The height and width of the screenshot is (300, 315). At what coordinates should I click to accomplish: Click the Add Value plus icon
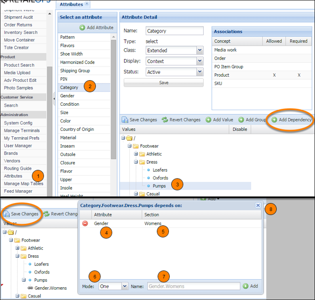click(208, 120)
